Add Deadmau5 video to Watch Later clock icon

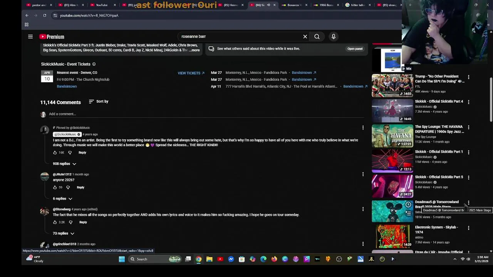408,205
